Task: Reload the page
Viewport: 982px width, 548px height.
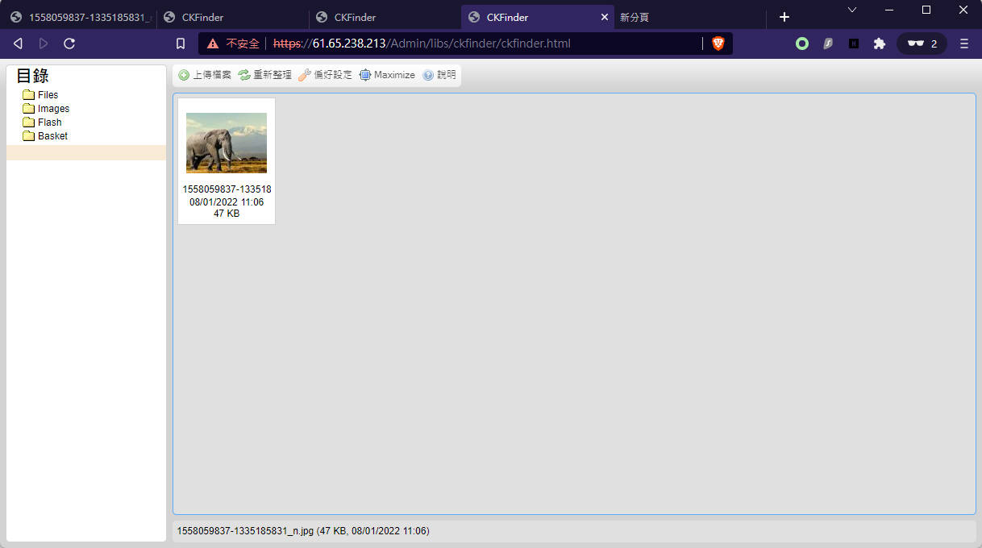Action: [x=69, y=44]
